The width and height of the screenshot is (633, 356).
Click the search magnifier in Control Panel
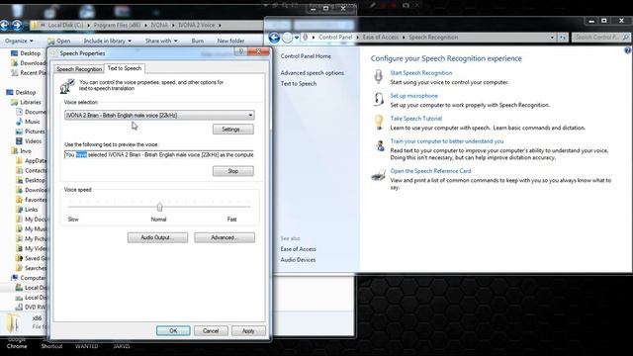[626, 38]
